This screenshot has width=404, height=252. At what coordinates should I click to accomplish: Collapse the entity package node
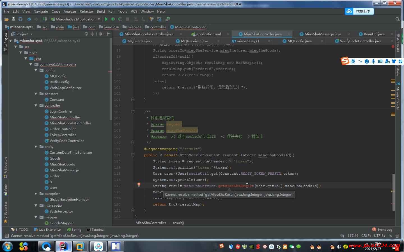(36, 147)
